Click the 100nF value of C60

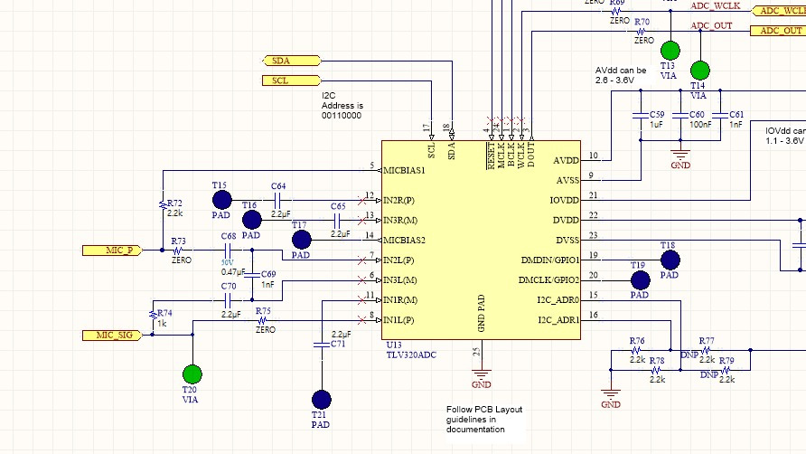700,125
